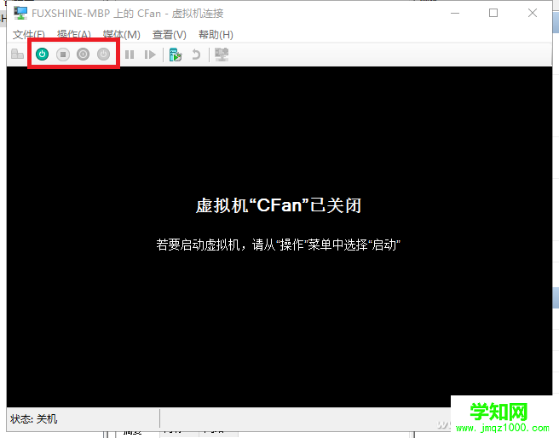
Task: Maximize the virtual machine connection window
Action: [x=493, y=13]
